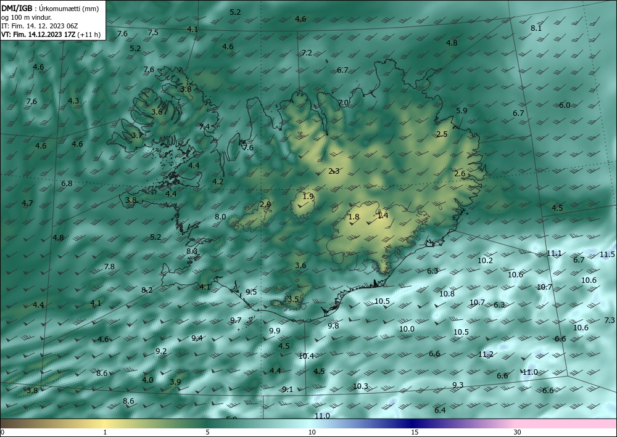The width and height of the screenshot is (617, 437).
Task: Select the 10.8 value on the map
Action: click(x=447, y=294)
